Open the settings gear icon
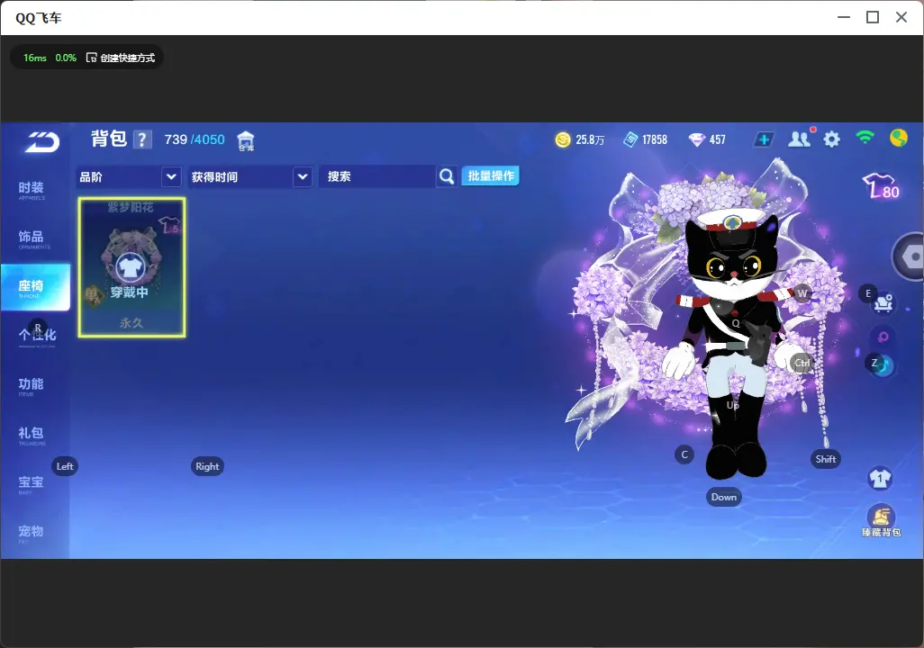This screenshot has width=924, height=648. click(831, 139)
